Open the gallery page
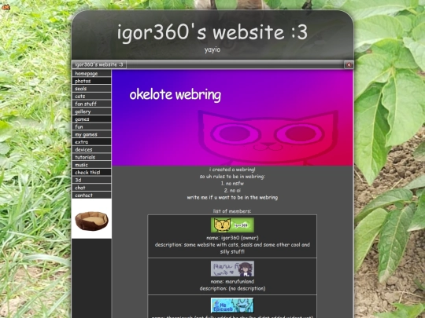425x318 pixels. tap(91, 111)
